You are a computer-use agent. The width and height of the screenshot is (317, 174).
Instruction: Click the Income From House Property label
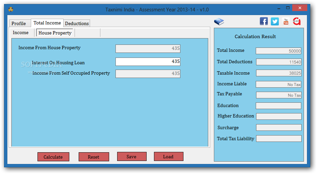pos(49,48)
